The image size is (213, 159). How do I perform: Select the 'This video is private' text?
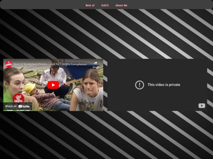[164, 85]
